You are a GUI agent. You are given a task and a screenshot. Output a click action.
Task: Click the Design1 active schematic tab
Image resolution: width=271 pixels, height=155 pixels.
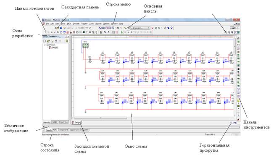76,122
